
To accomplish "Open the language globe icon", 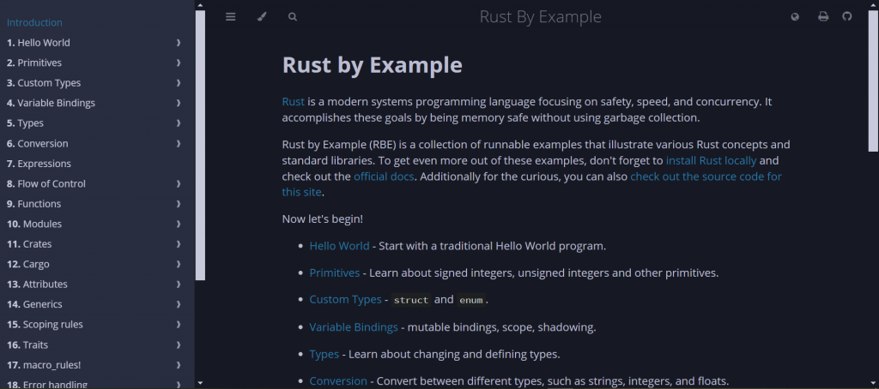I will tap(795, 17).
